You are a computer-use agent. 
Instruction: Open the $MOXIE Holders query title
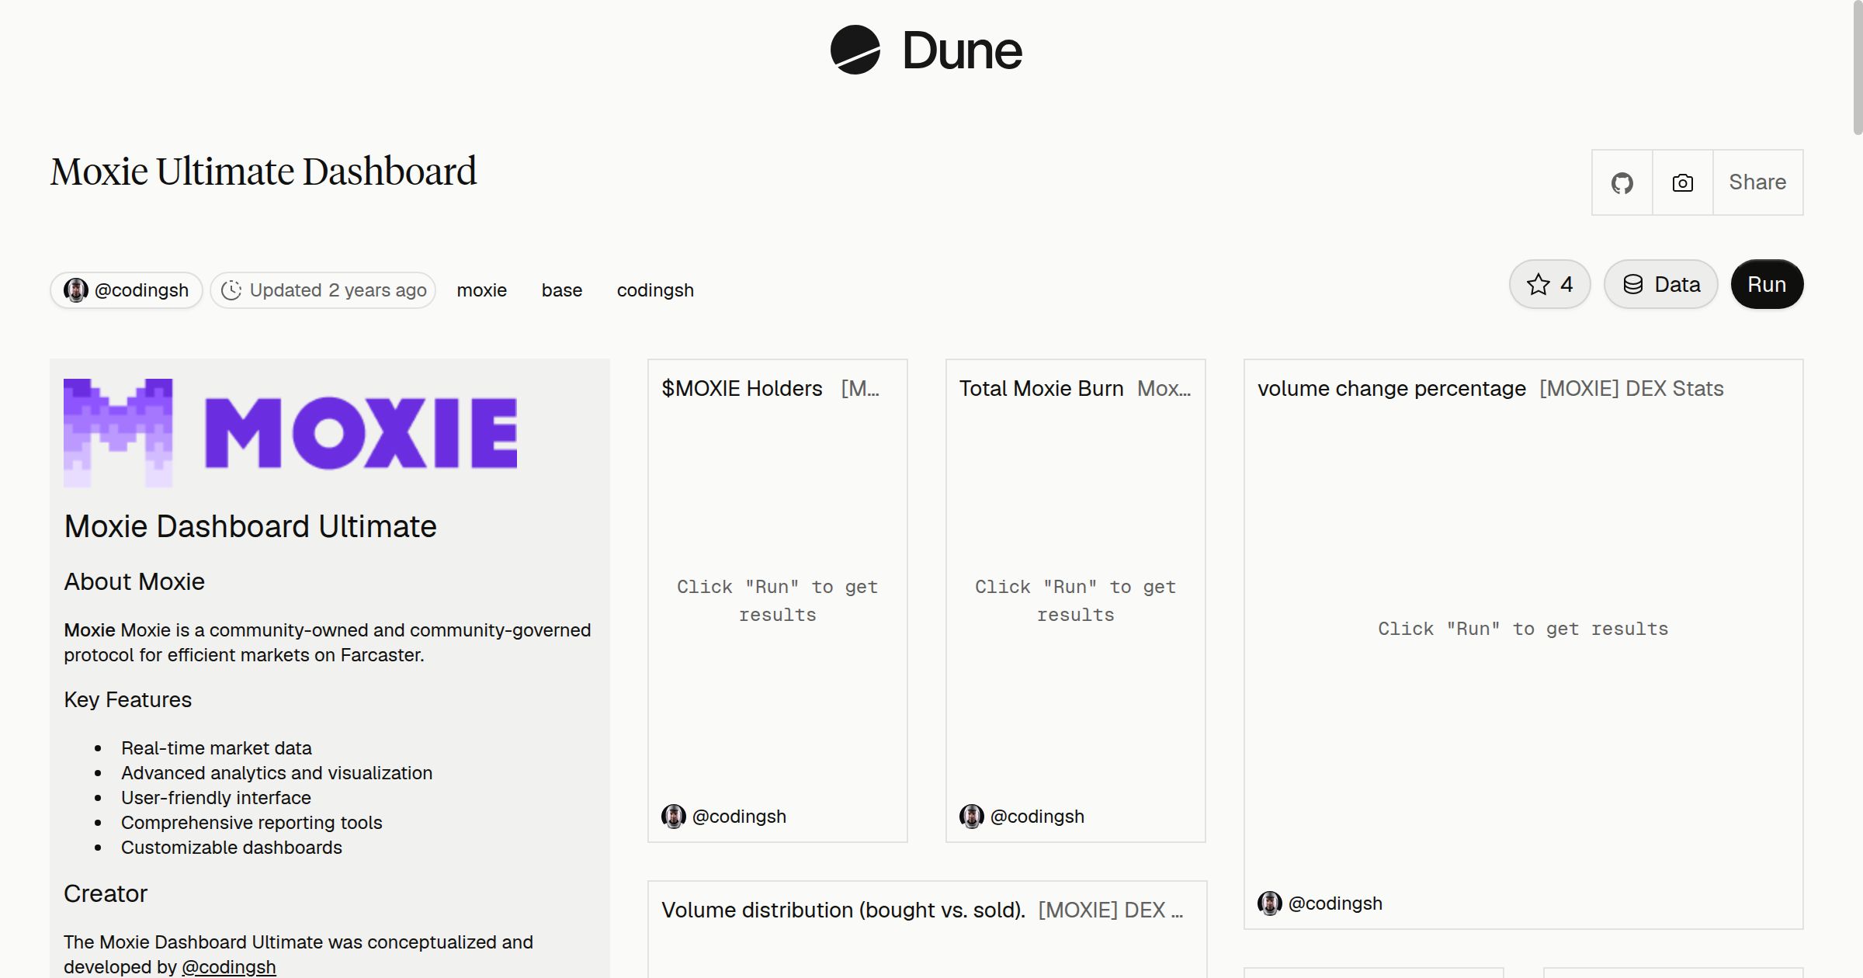[742, 388]
